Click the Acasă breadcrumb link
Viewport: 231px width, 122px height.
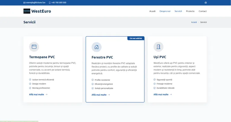tap(194, 22)
